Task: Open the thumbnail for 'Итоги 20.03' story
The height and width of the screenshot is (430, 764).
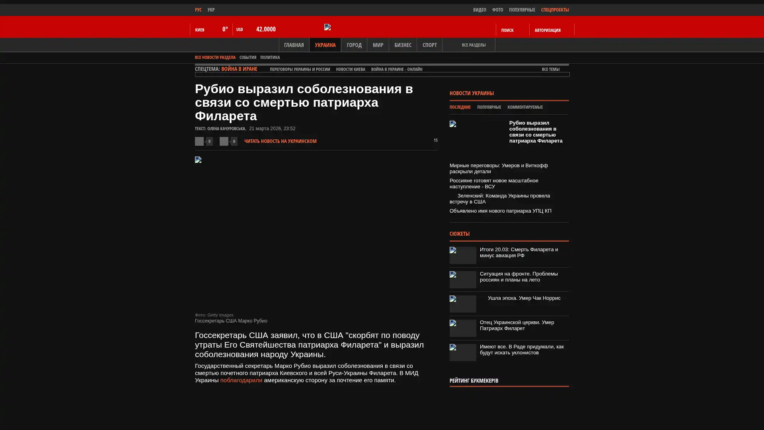Action: click(463, 255)
